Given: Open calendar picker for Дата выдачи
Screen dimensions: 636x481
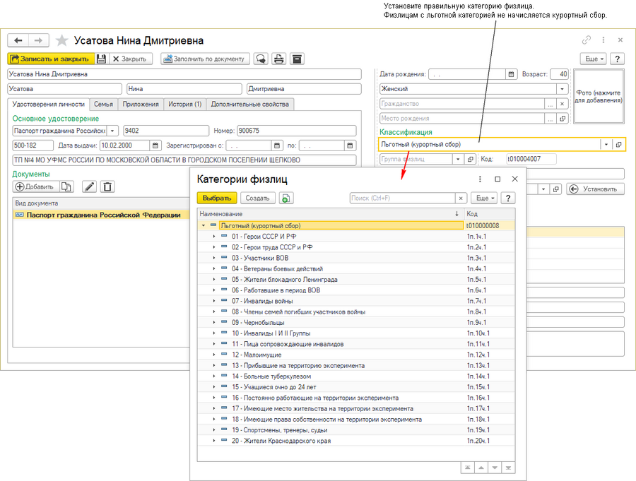Looking at the screenshot, I should click(155, 146).
